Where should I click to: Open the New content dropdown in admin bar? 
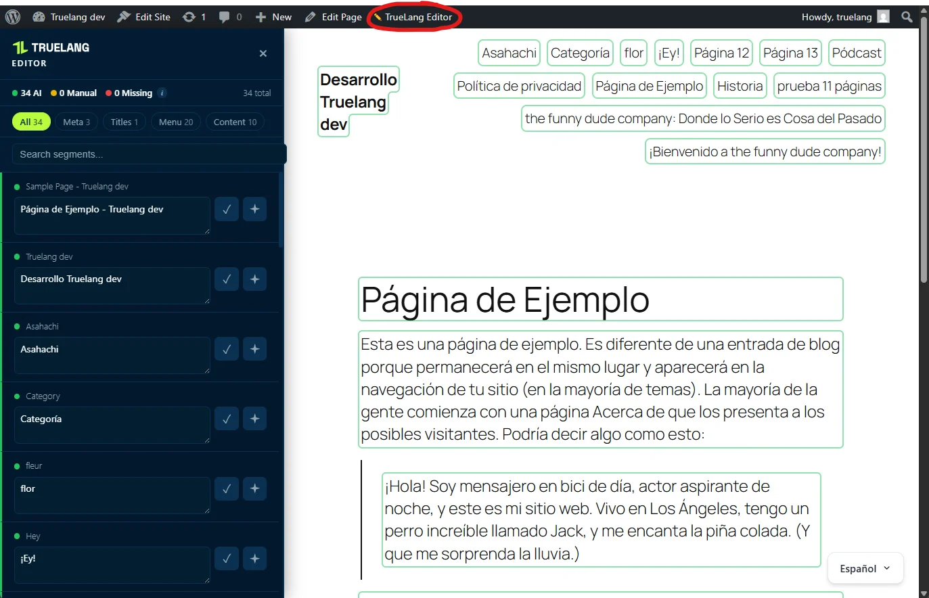(273, 16)
